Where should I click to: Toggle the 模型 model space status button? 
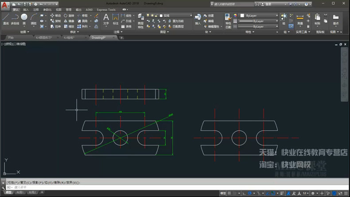(x=223, y=193)
